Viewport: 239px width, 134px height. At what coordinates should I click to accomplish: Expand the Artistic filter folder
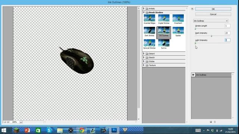pyautogui.click(x=143, y=9)
